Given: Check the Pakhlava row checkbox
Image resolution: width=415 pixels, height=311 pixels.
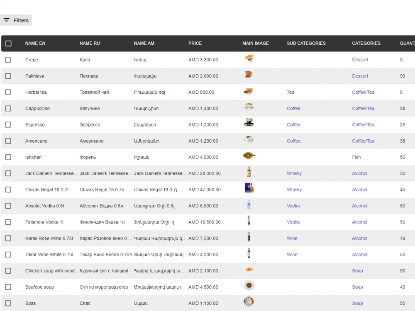Looking at the screenshot, I should pyautogui.click(x=8, y=76).
